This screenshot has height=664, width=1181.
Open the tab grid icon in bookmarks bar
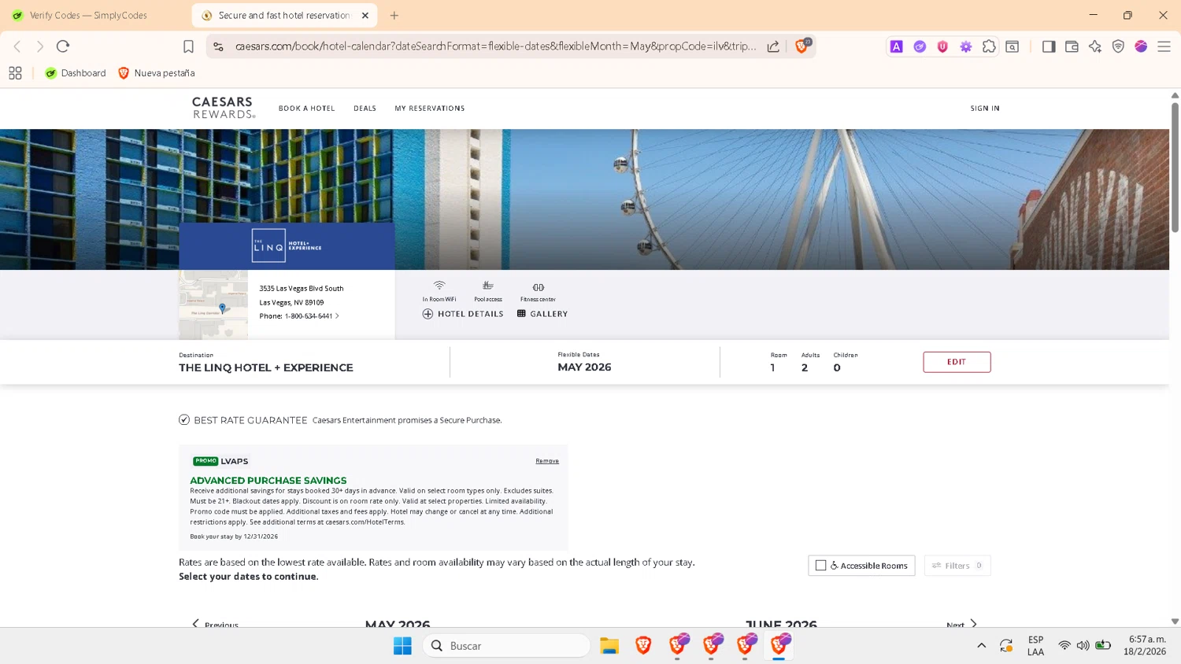click(15, 73)
